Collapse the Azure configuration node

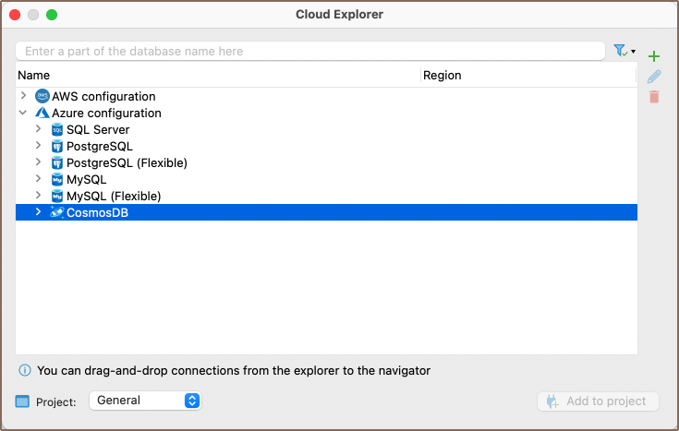coord(24,114)
